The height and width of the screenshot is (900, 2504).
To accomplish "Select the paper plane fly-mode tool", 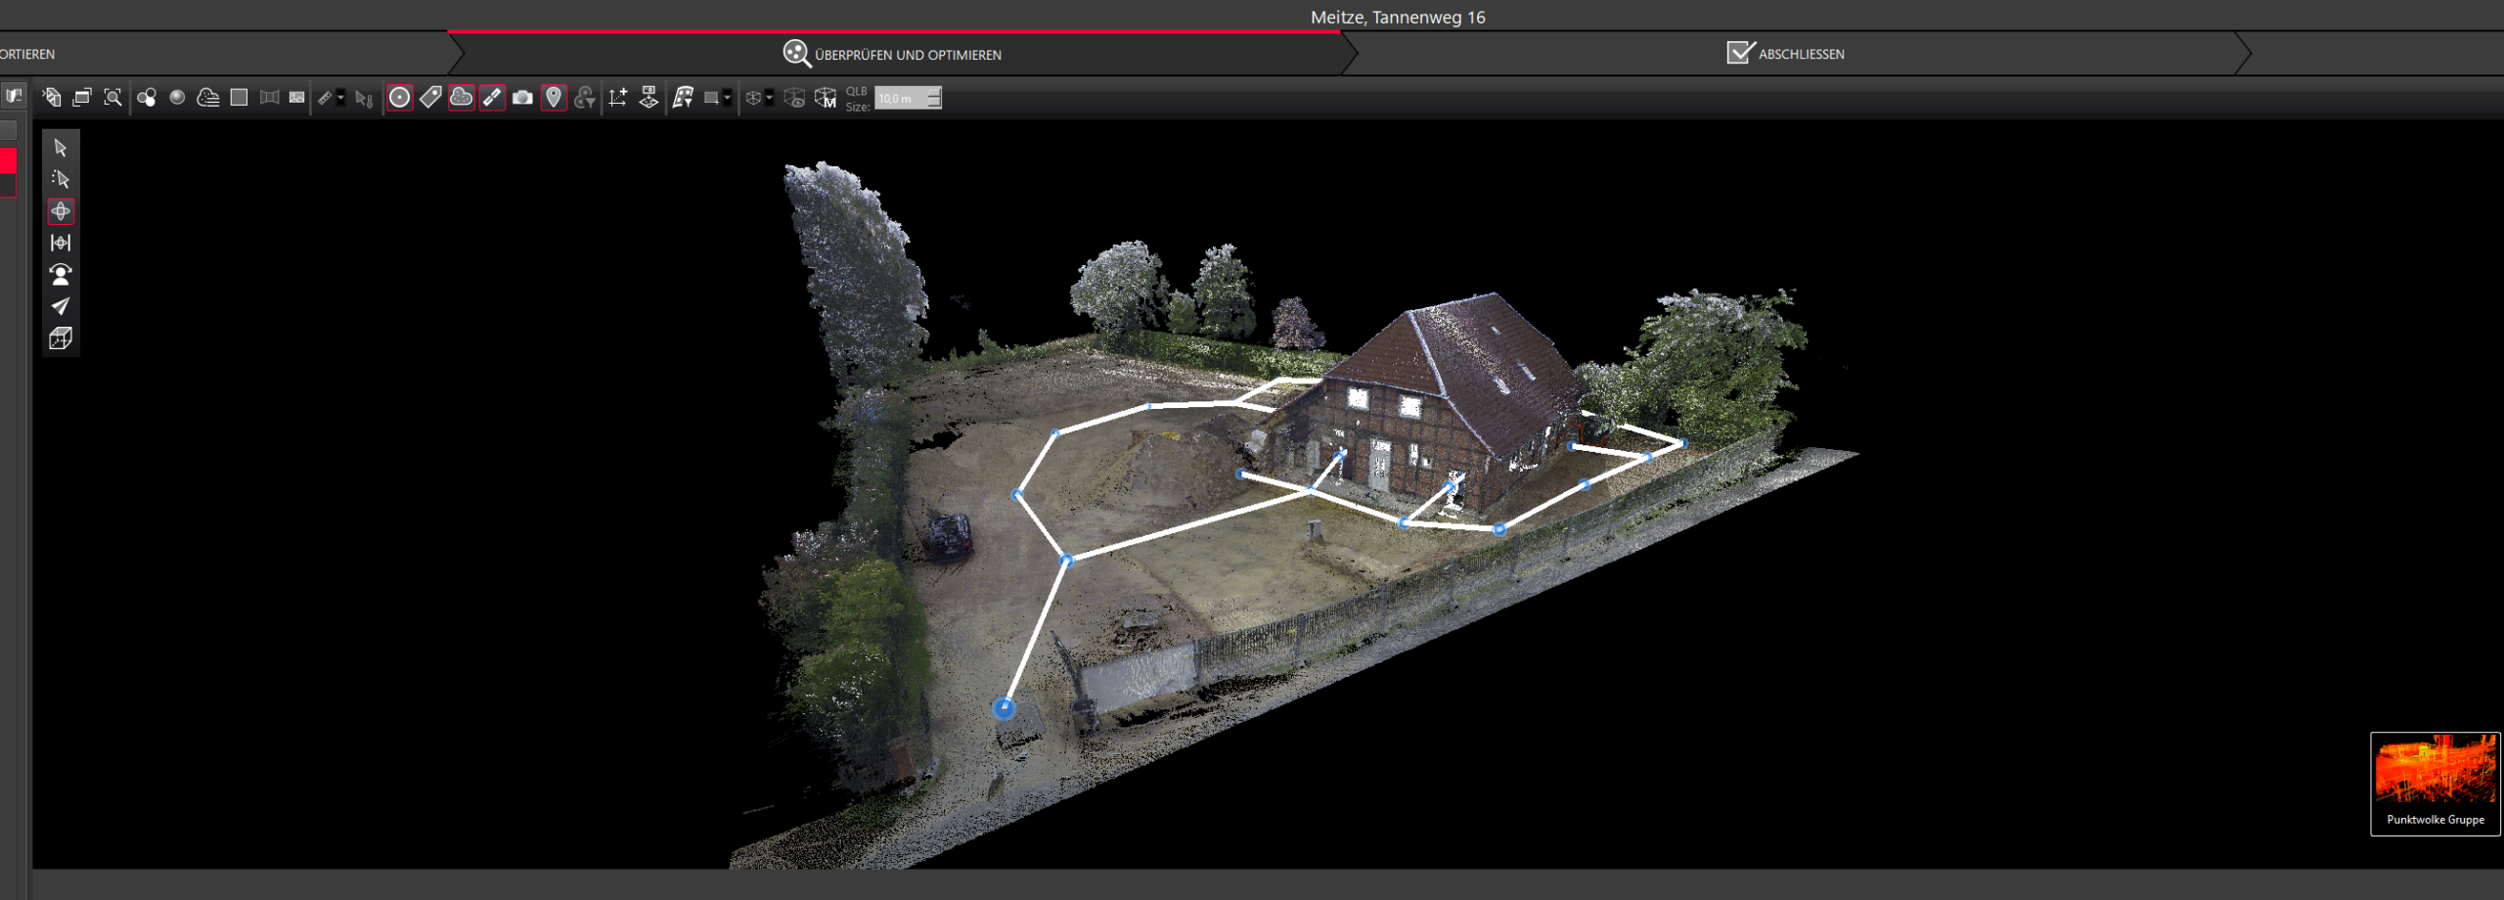I will click(x=61, y=306).
